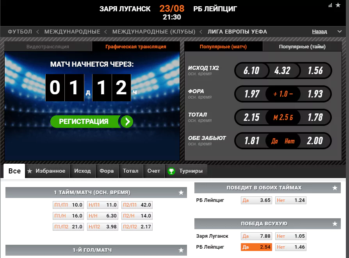The width and height of the screenshot is (349, 258).
Task: Click the green РЕГИСТРАЦИЯ button
Action: point(92,122)
